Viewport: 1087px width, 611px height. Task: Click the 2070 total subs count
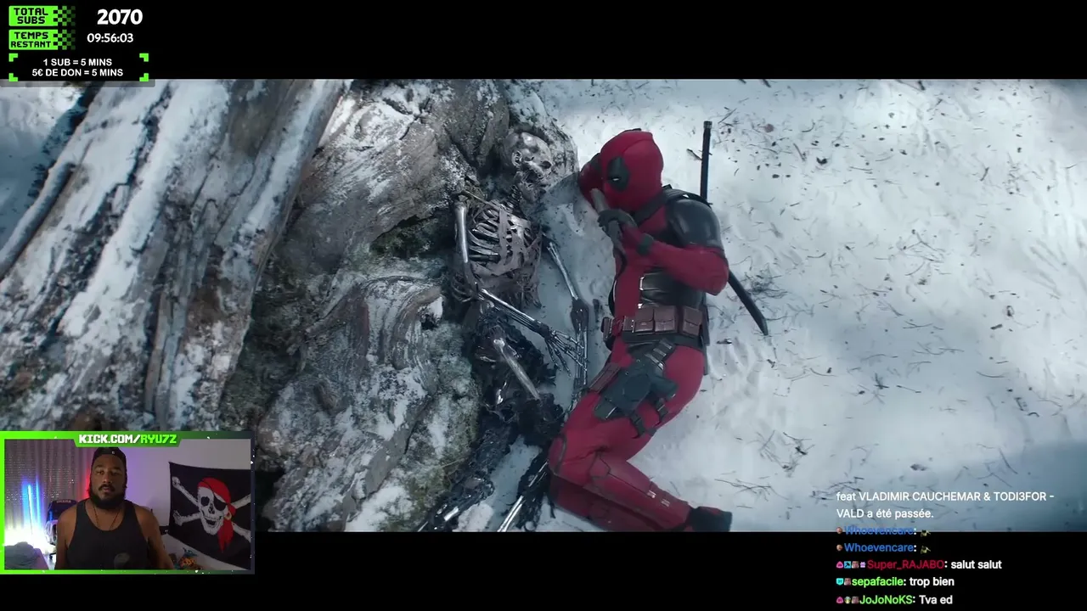(x=120, y=17)
